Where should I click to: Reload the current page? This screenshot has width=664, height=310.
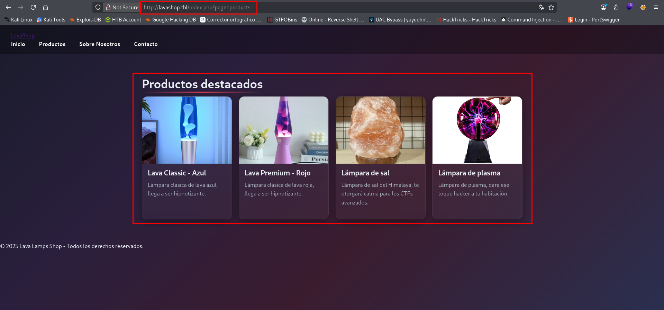coord(33,7)
